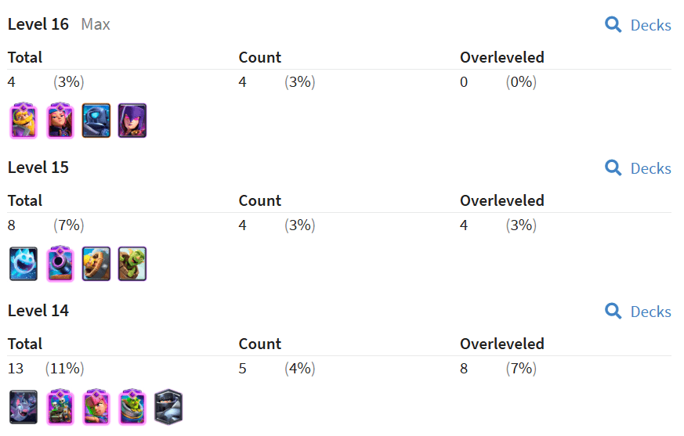Pick the Goblin Barrel card in Level 15
684x436 pixels.
(132, 264)
